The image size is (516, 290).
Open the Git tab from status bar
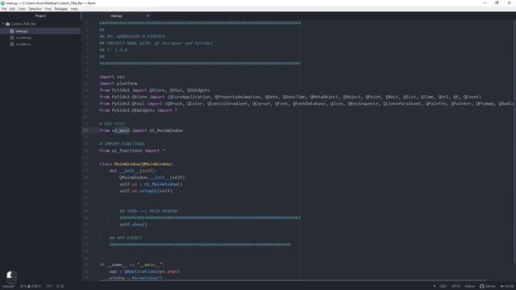[x=507, y=287]
